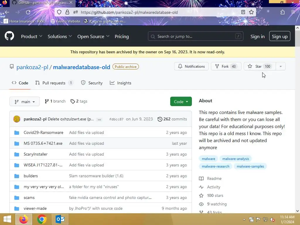Click the tracking protection shield icon
Screen dimensions: 300x225
(59, 12)
